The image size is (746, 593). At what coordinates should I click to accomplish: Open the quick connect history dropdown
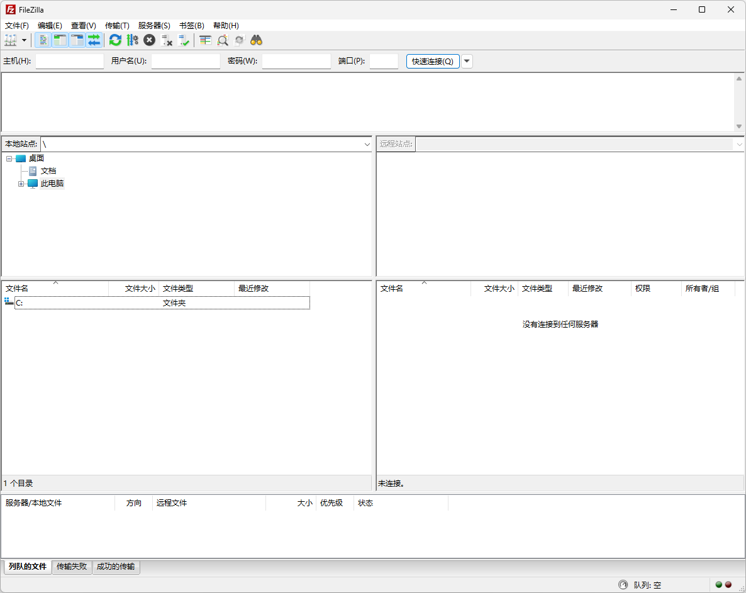pos(465,61)
